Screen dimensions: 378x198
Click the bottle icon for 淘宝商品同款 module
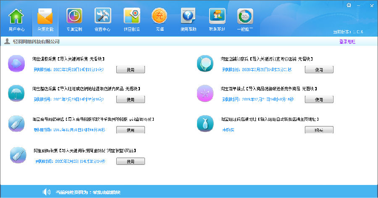pos(16,124)
